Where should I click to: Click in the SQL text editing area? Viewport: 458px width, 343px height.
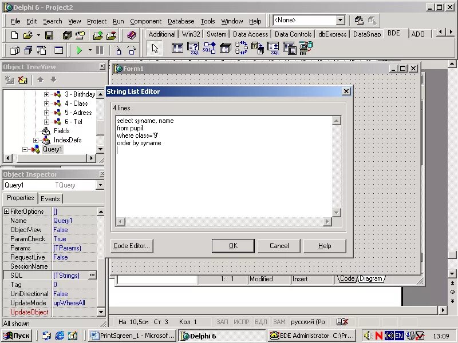coord(224,167)
